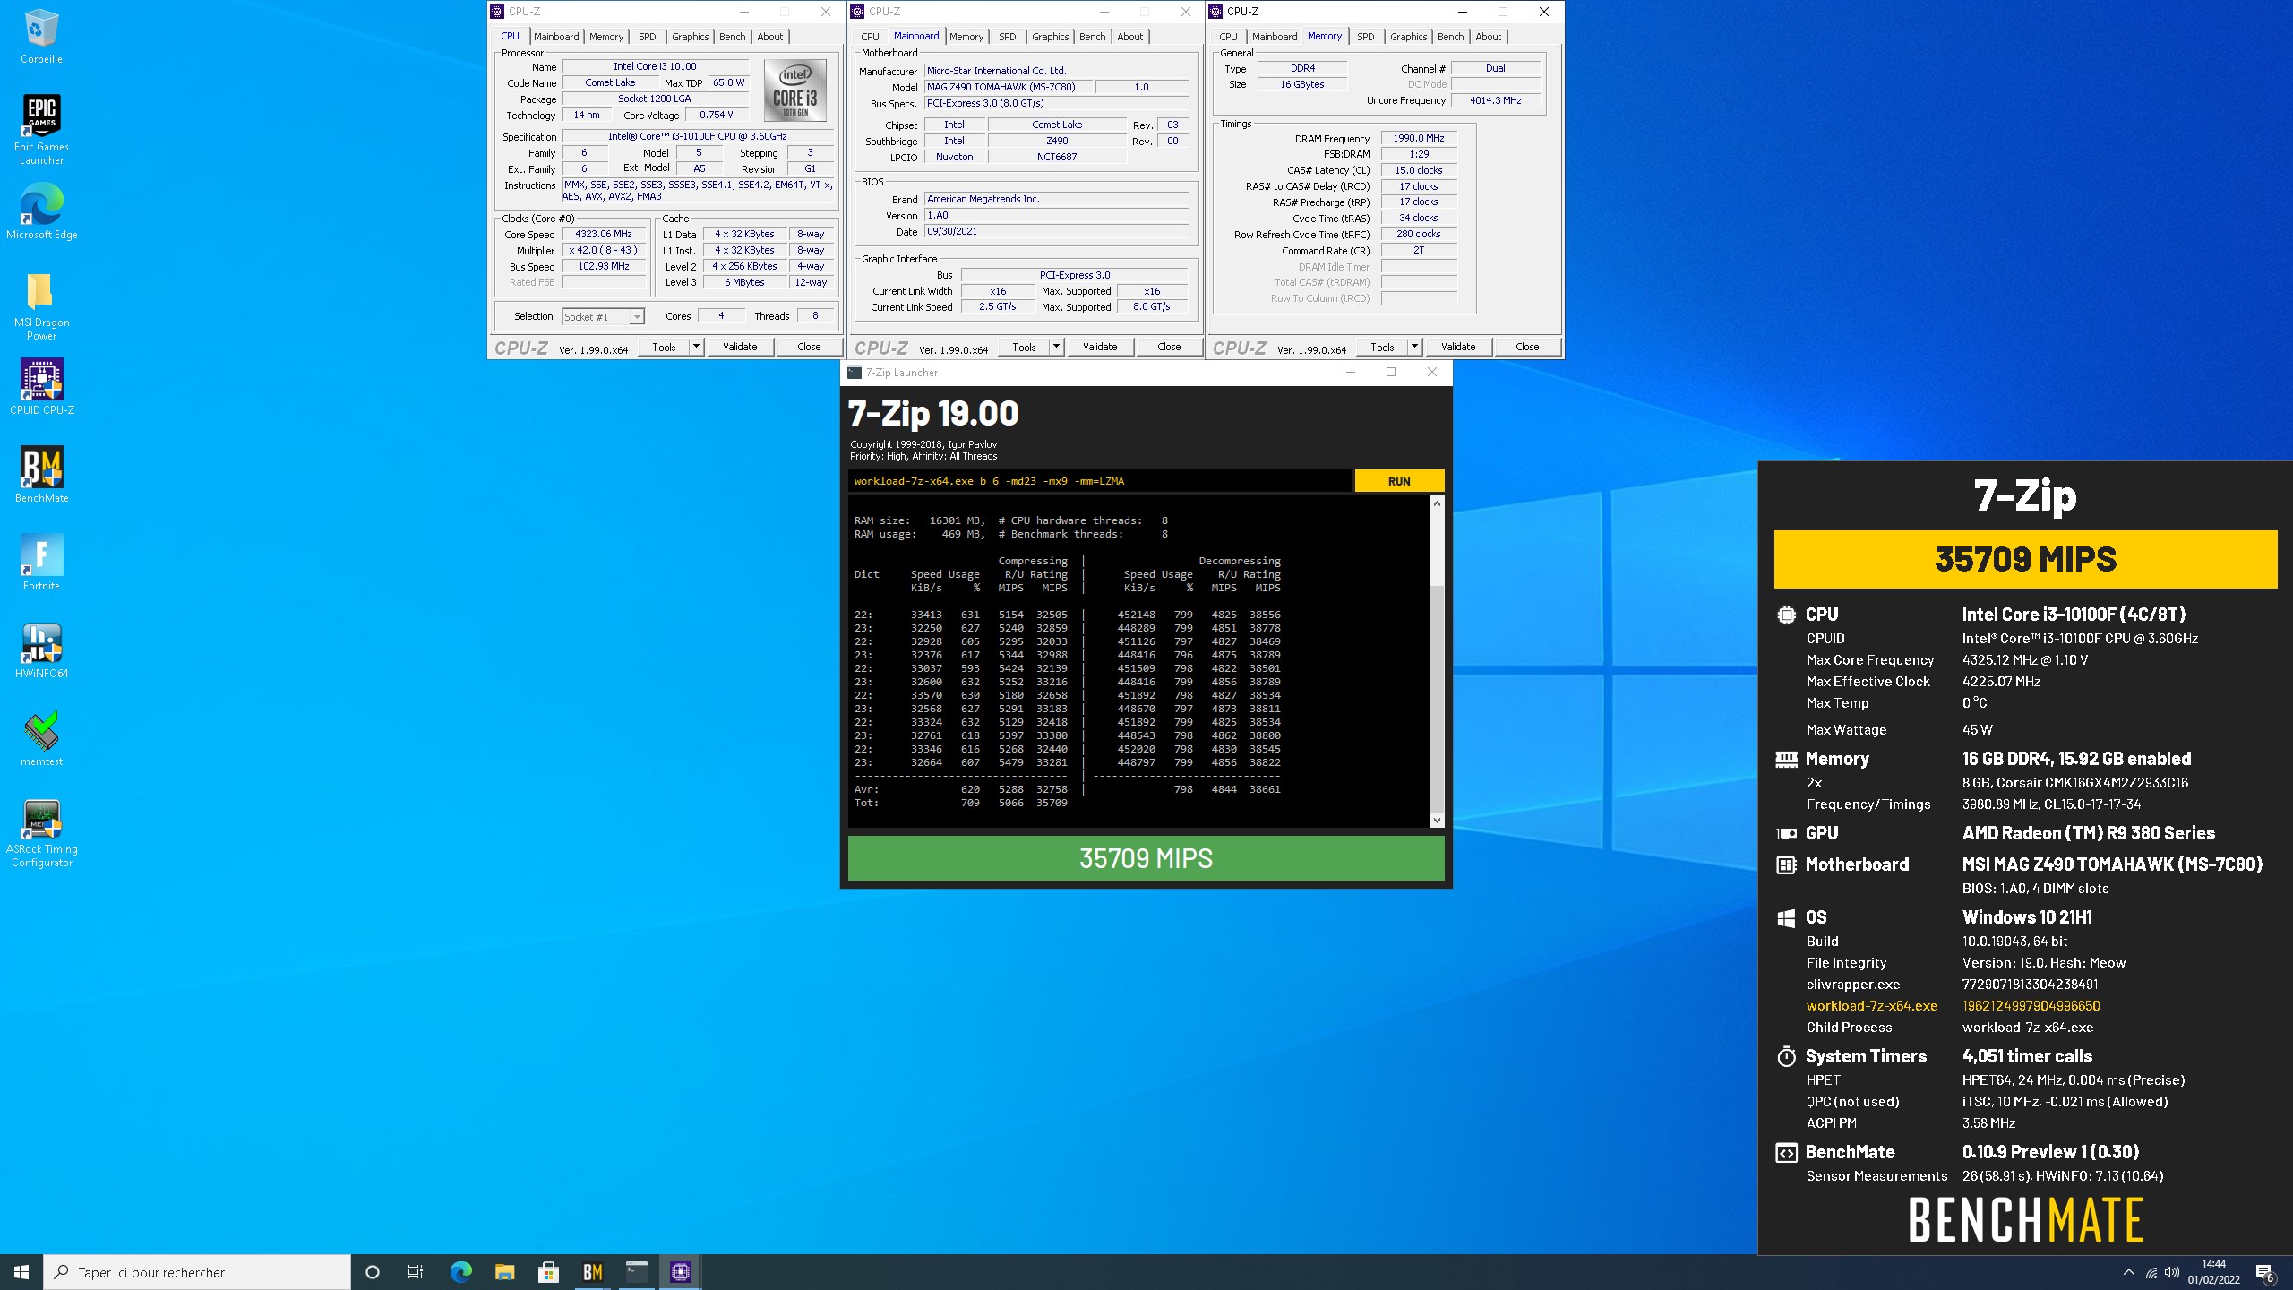Launch HWiNFO64 desktop shortcut

tap(41, 650)
